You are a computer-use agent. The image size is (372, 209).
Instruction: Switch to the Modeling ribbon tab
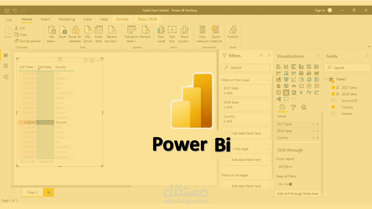(x=67, y=19)
